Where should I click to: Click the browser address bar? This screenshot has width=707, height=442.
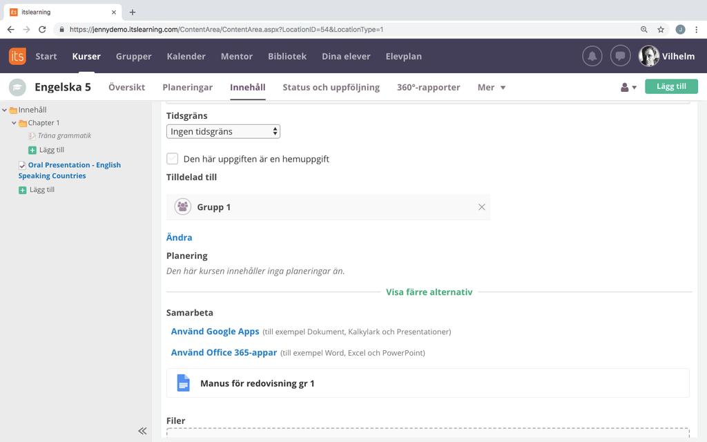pos(347,29)
